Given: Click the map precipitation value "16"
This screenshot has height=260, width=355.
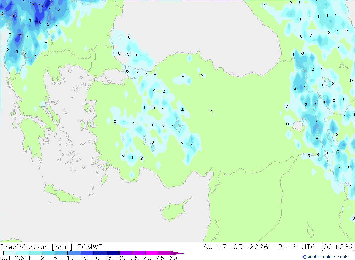Looking at the screenshot, I should coord(19,35).
